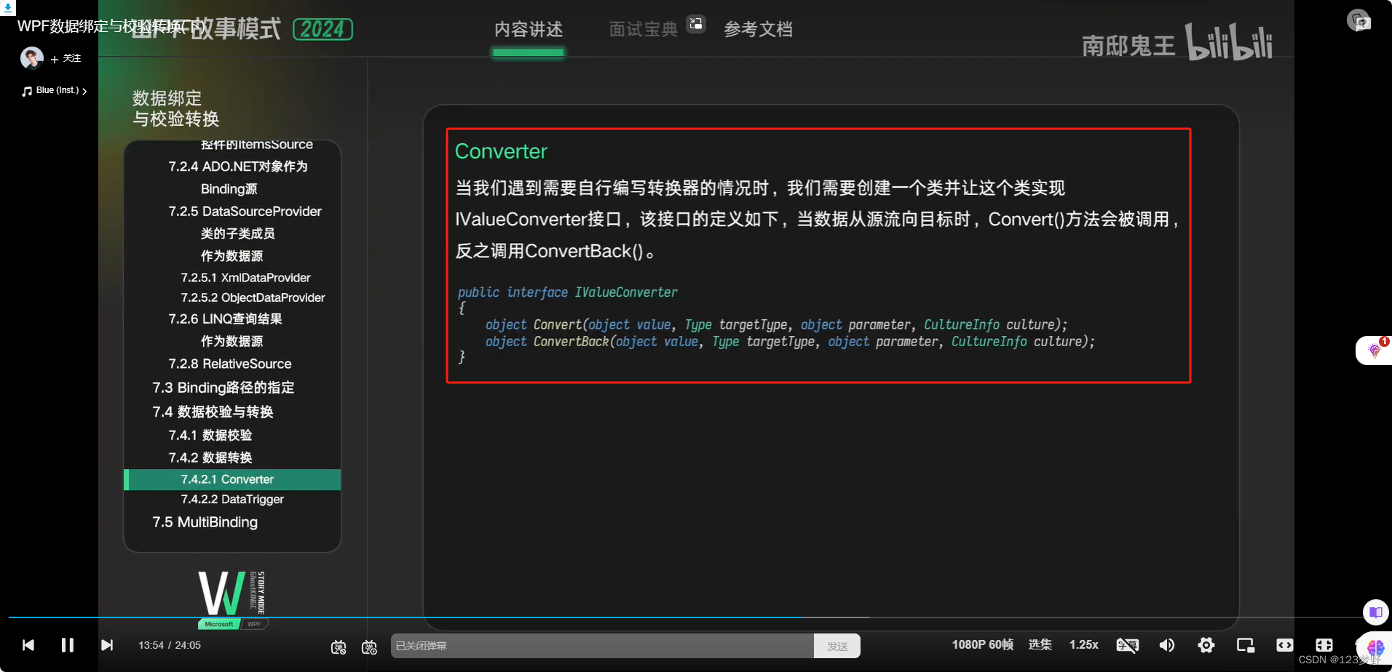This screenshot has width=1392, height=672.
Task: Toggle the subtitles icon
Action: click(x=1127, y=645)
